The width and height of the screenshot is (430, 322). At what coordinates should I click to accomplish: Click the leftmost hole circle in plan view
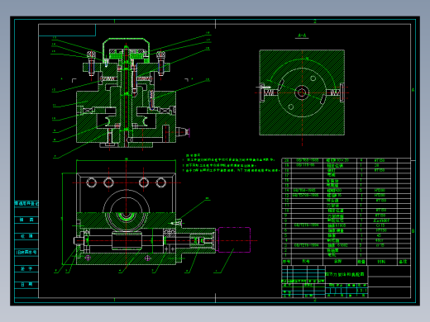[x=91, y=182]
